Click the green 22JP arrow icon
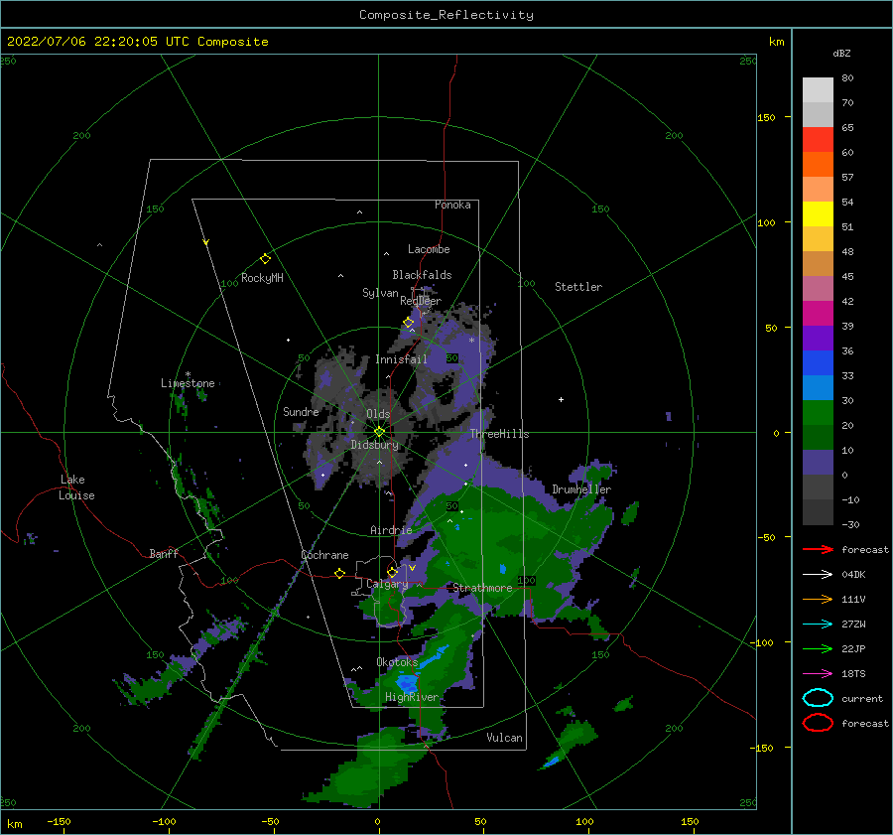This screenshot has height=835, width=893. 818,648
